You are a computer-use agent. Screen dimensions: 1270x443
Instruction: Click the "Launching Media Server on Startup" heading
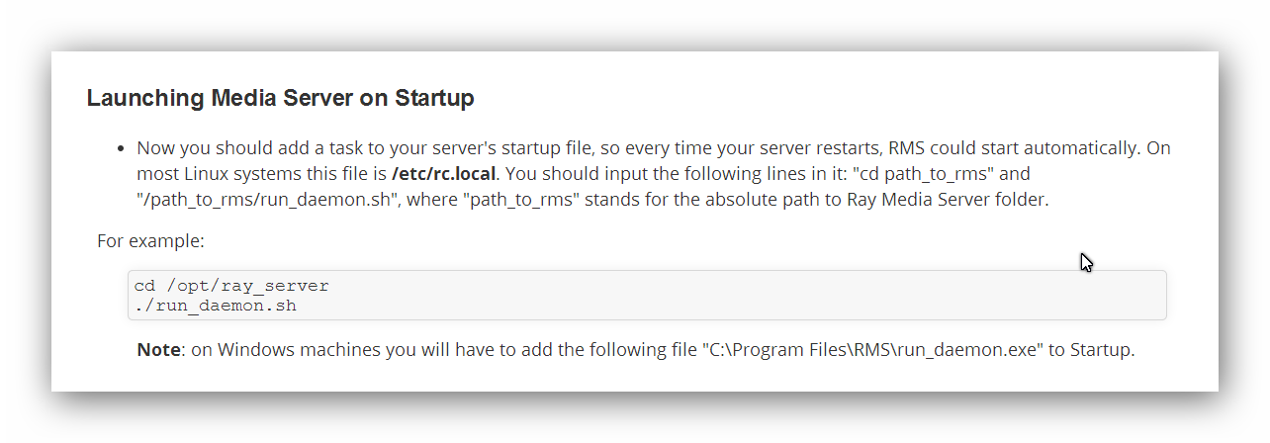280,98
